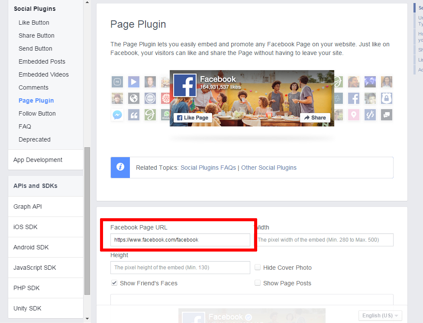Click the Page Plugin main heading

138,24
